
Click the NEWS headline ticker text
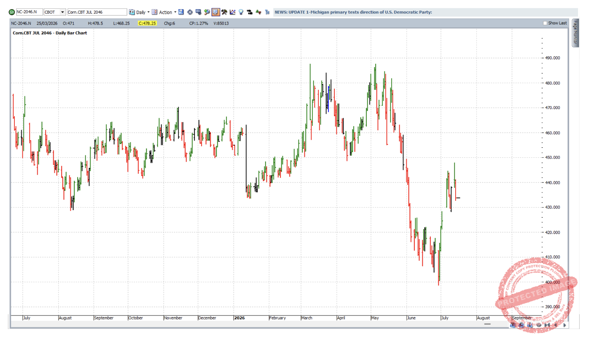pyautogui.click(x=353, y=12)
